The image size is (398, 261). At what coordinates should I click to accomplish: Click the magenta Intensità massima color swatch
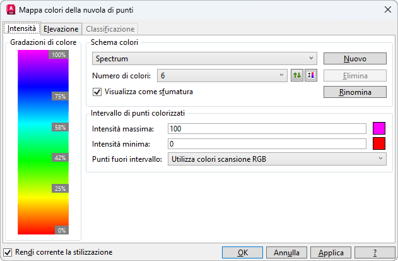(x=379, y=128)
